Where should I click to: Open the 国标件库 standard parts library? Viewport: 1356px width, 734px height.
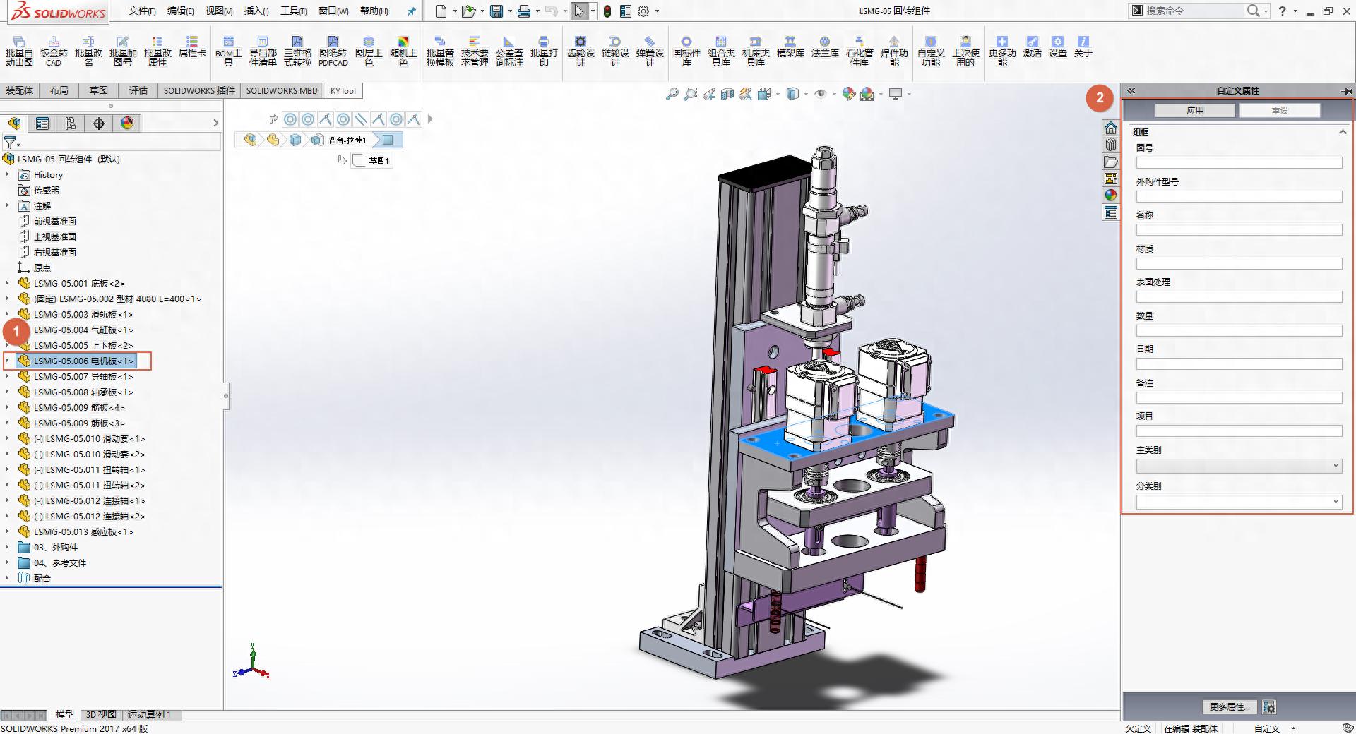(x=686, y=52)
